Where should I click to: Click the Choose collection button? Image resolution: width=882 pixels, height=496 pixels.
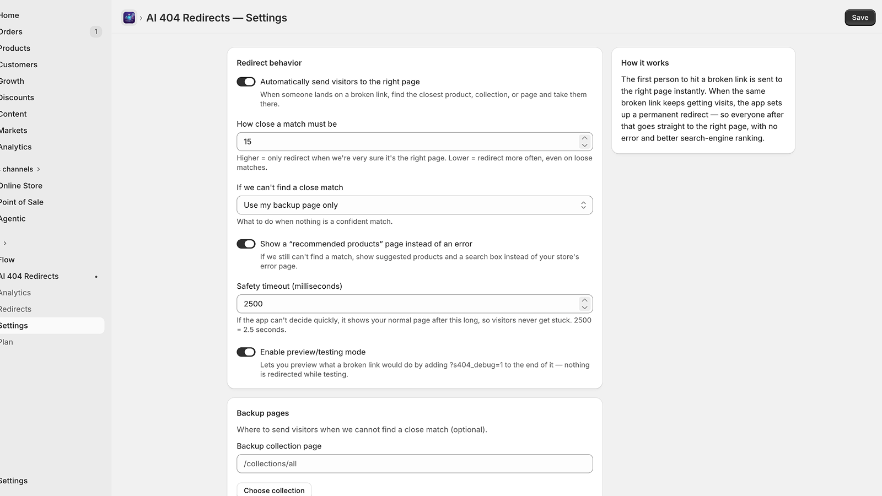[x=274, y=490]
